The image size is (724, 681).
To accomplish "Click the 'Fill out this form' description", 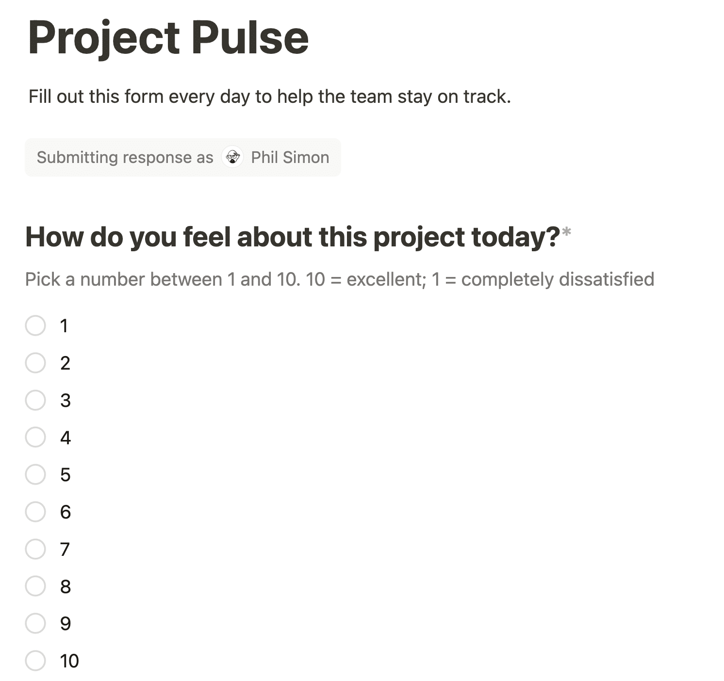I will click(x=270, y=97).
